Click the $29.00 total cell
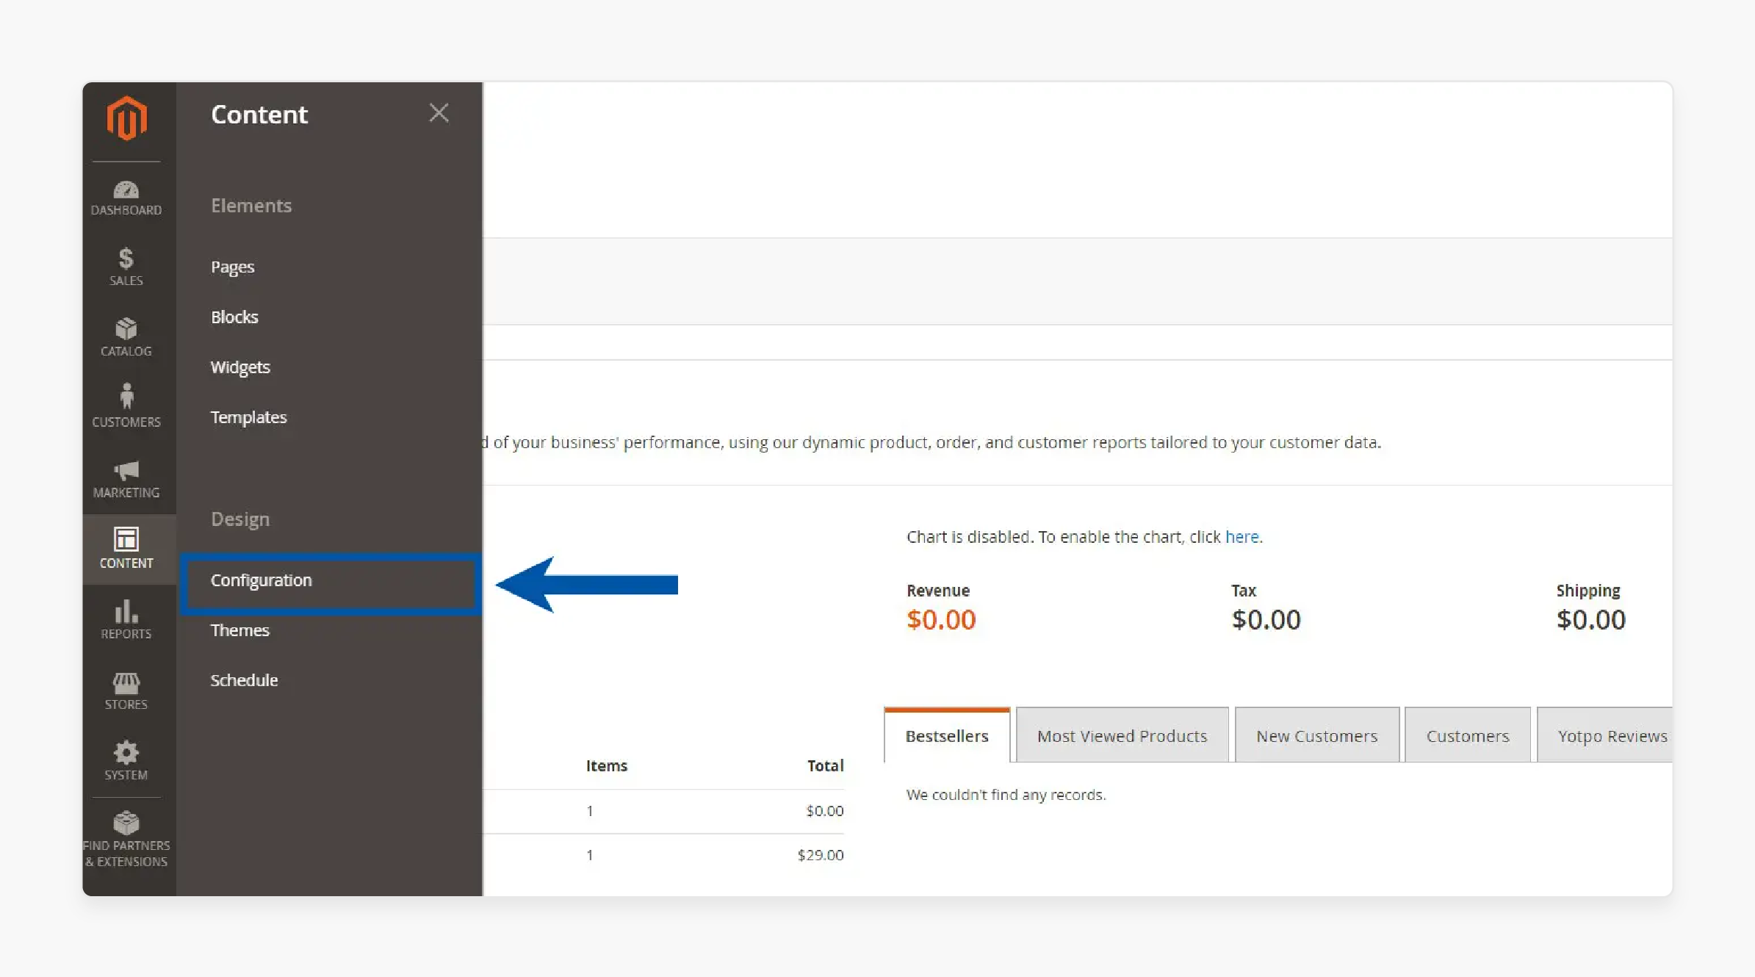1755x977 pixels. tap(820, 855)
